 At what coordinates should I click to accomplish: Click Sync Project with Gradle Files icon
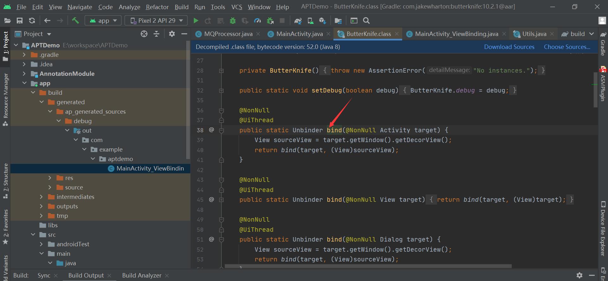click(298, 21)
